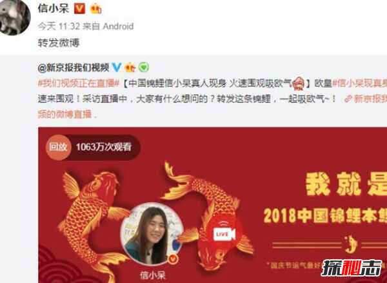
Task: Click the emoji face after 吸欧气
Action: coord(299,83)
